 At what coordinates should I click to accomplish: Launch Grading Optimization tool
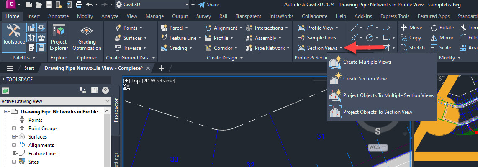pyautogui.click(x=87, y=38)
